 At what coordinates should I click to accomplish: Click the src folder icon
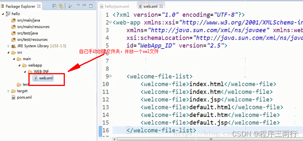coord(14,52)
